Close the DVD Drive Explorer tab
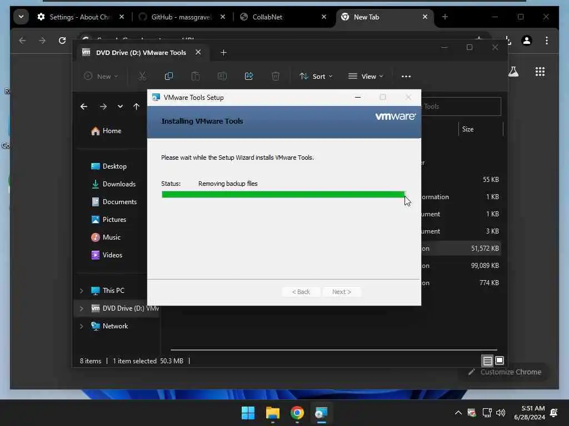This screenshot has width=569, height=426. click(198, 52)
